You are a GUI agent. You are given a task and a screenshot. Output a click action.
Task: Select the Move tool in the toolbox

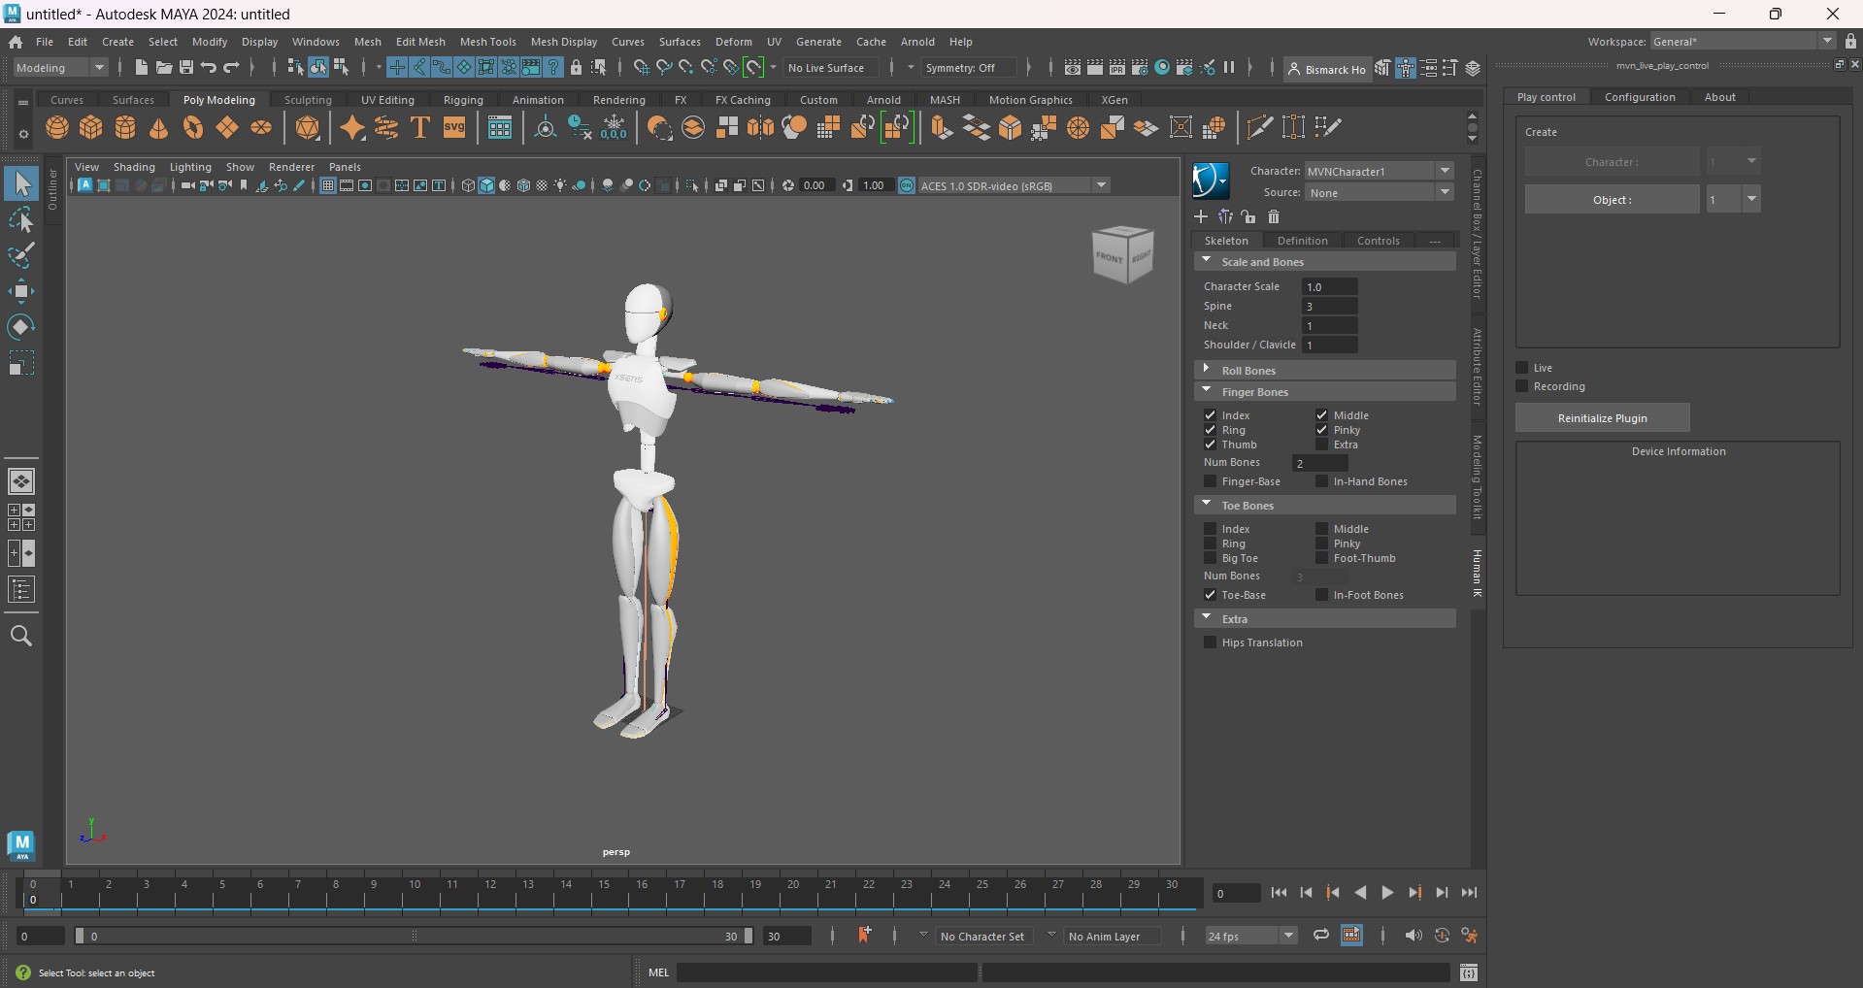click(x=21, y=291)
